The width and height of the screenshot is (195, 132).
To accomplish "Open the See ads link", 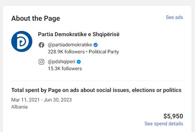I will click(x=174, y=17).
